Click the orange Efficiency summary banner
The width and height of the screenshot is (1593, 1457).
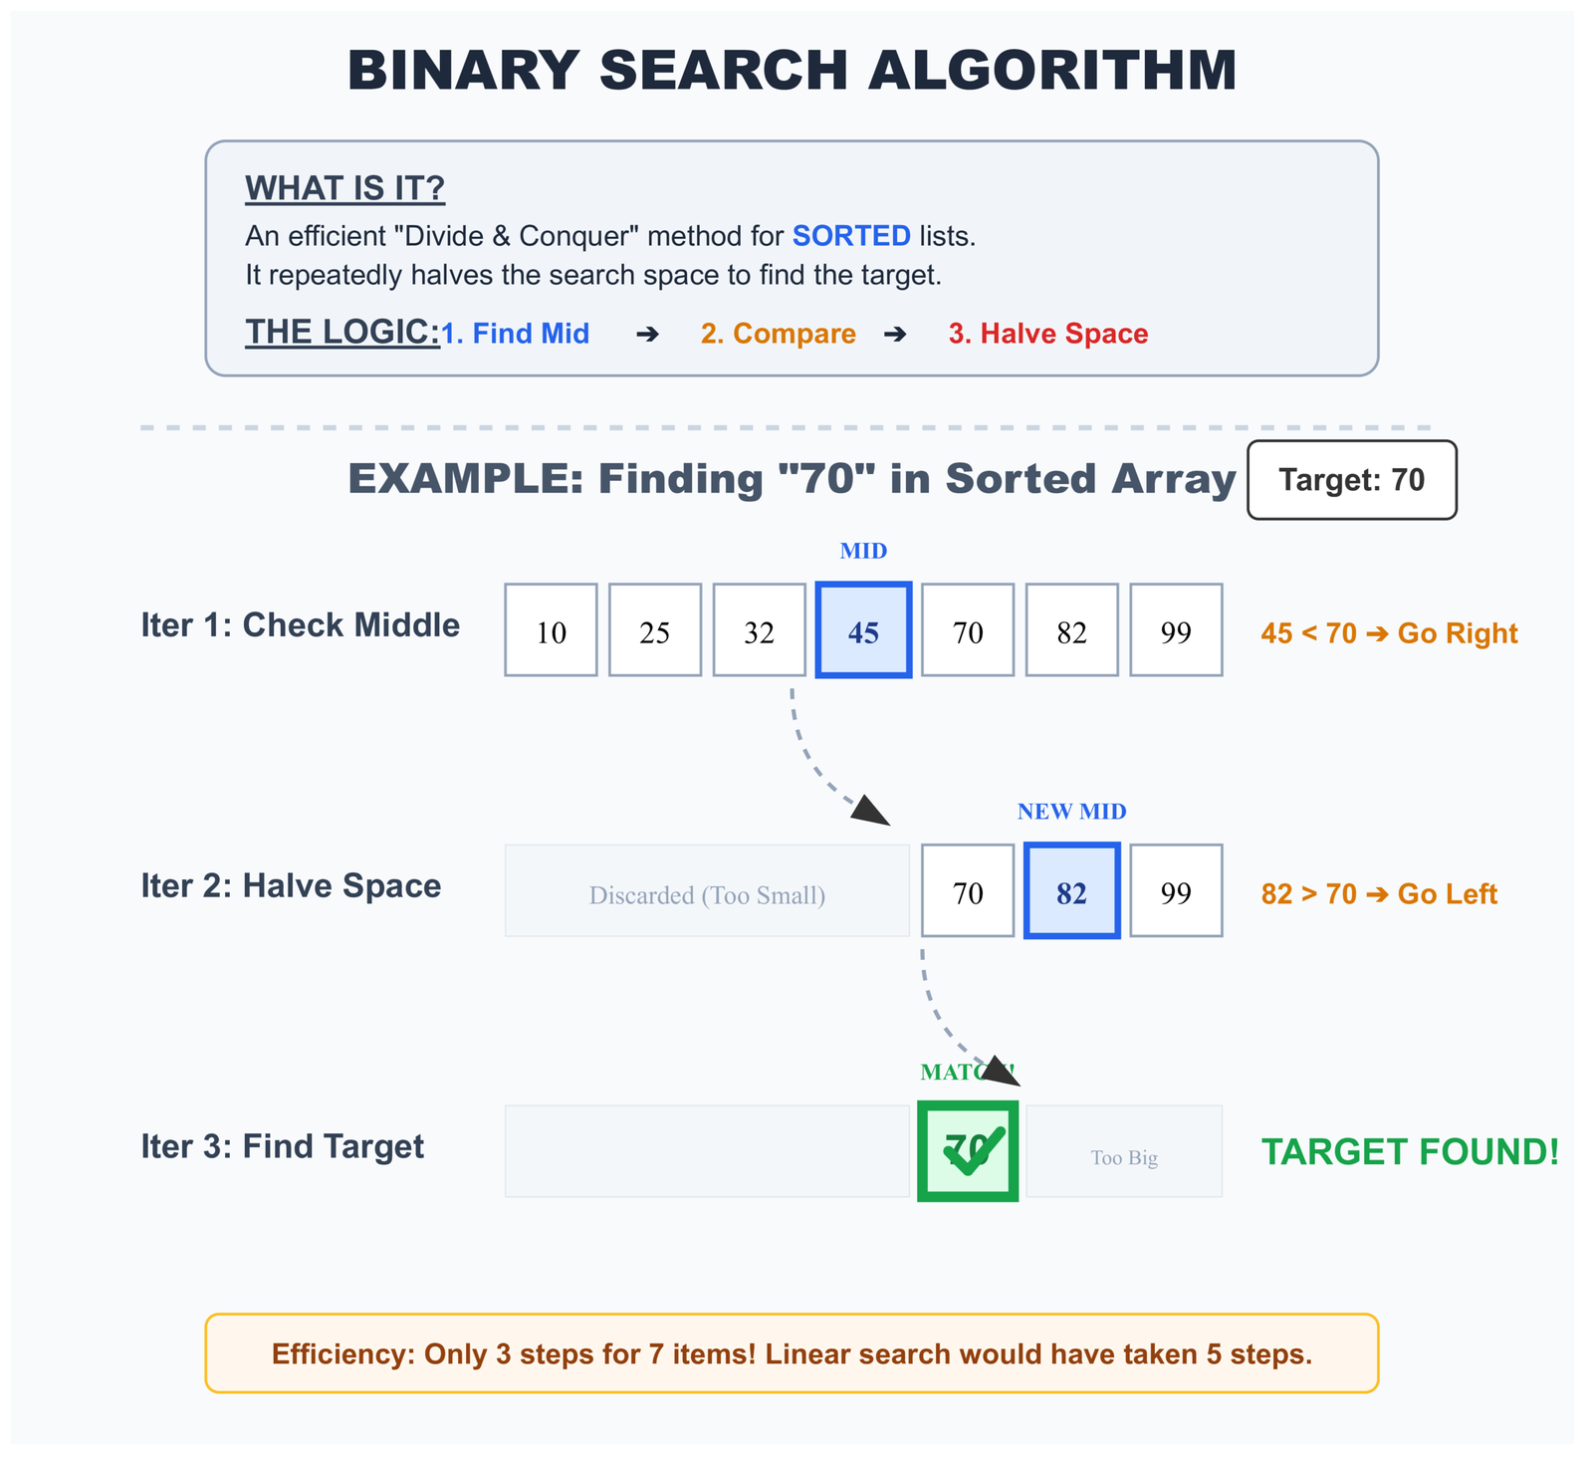(x=792, y=1353)
